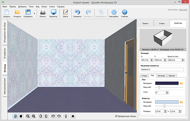Select the 360 rotate view tool

(15, 116)
